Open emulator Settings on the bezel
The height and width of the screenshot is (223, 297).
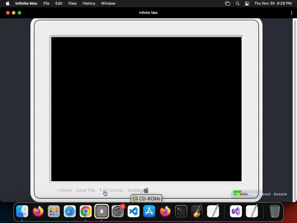click(135, 190)
